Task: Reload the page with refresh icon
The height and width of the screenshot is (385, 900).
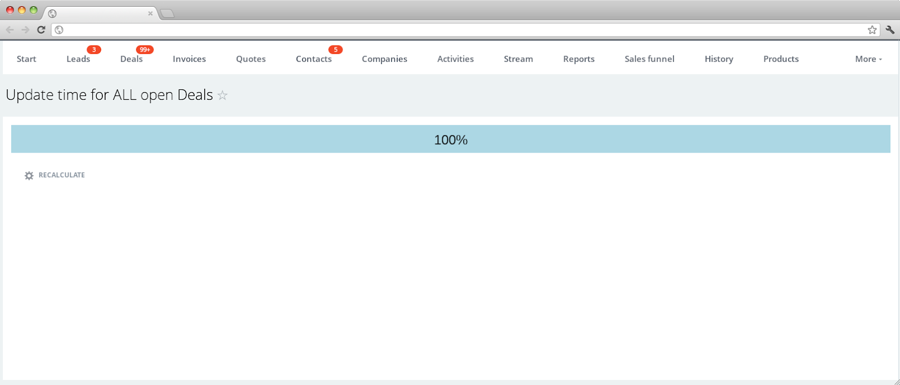Action: click(x=41, y=30)
